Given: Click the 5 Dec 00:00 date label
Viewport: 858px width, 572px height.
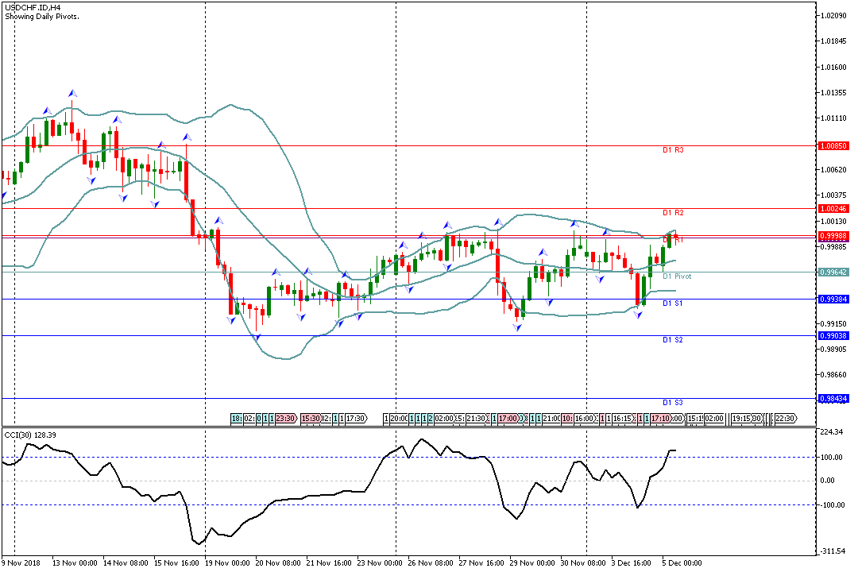Looking at the screenshot, I should pyautogui.click(x=682, y=562).
